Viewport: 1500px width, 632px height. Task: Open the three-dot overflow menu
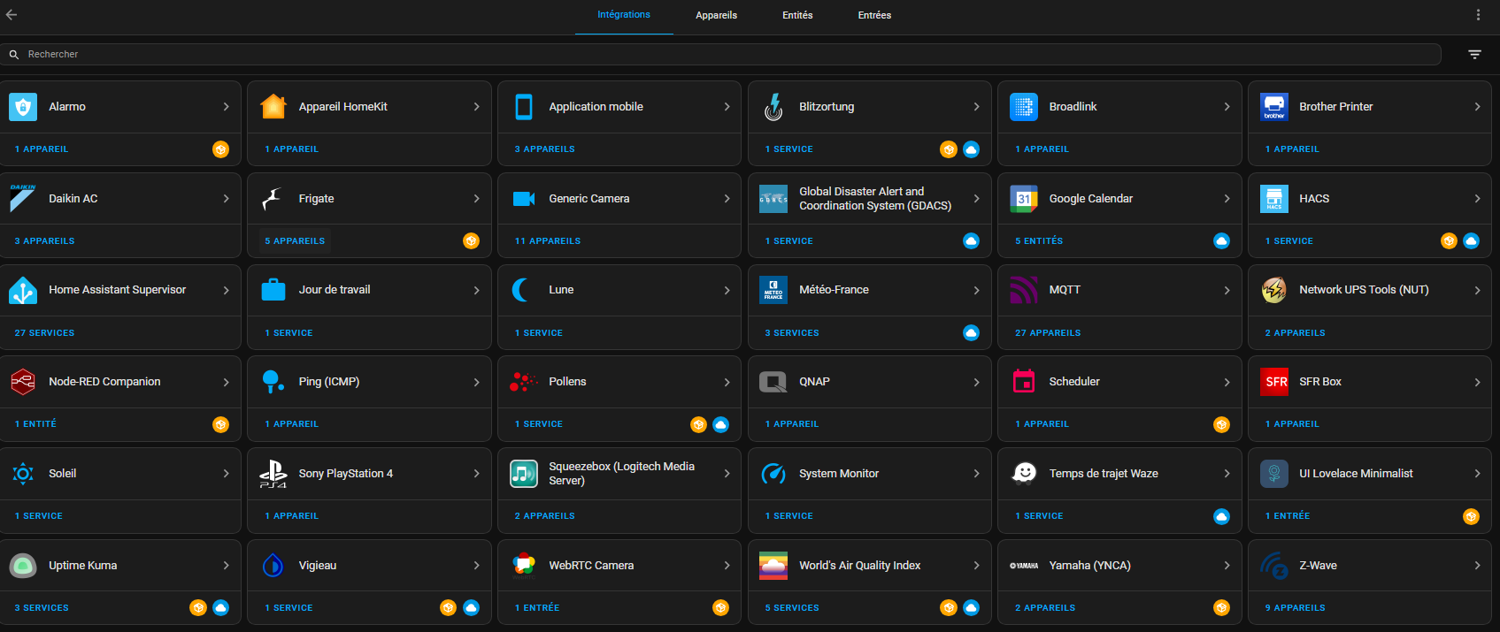point(1478,15)
